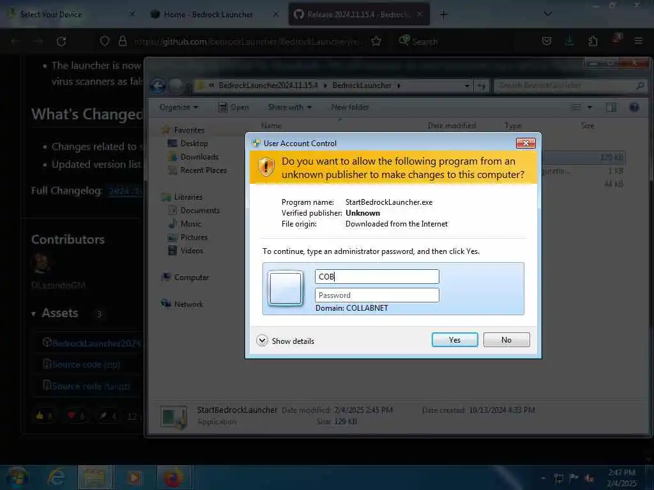Click the Search BedrockLauncher box
The image size is (654, 490).
point(570,86)
